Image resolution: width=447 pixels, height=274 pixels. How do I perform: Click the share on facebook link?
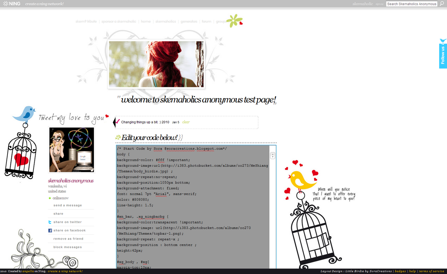point(70,230)
